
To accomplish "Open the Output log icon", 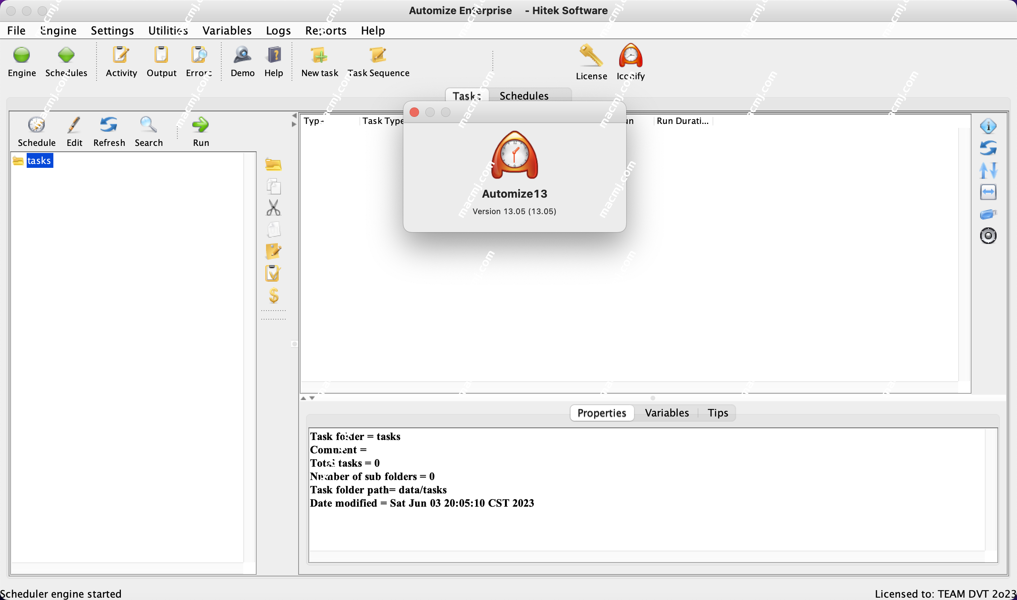I will click(161, 55).
